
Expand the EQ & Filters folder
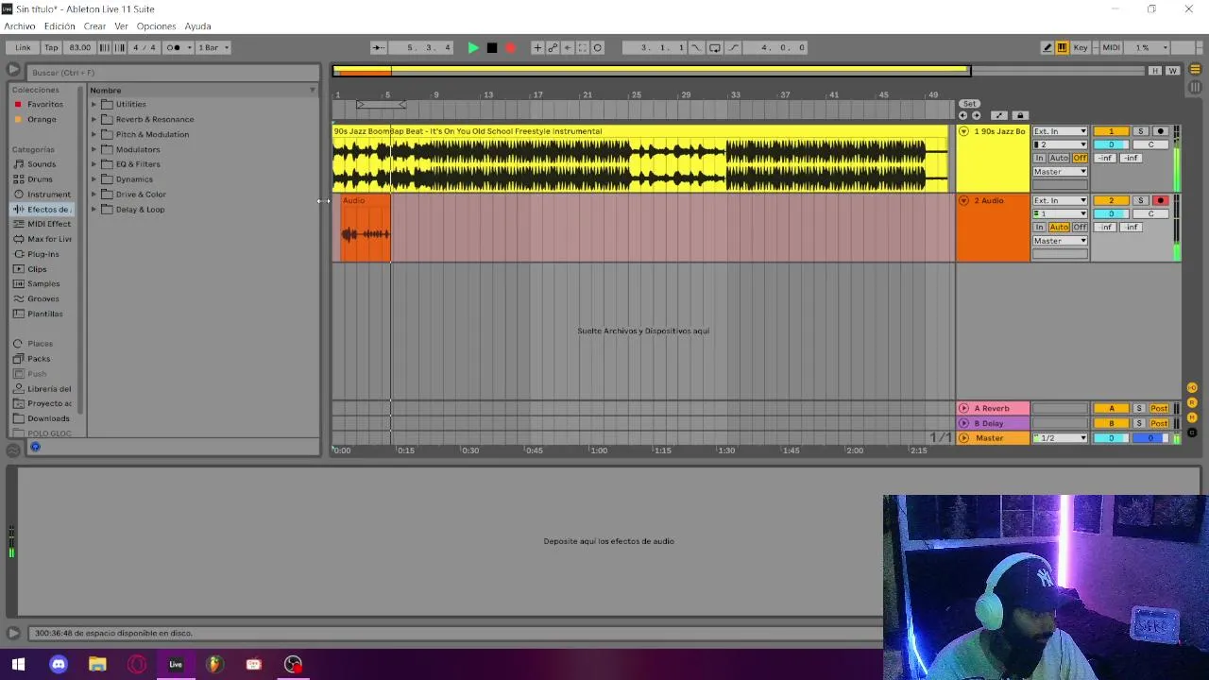[94, 164]
